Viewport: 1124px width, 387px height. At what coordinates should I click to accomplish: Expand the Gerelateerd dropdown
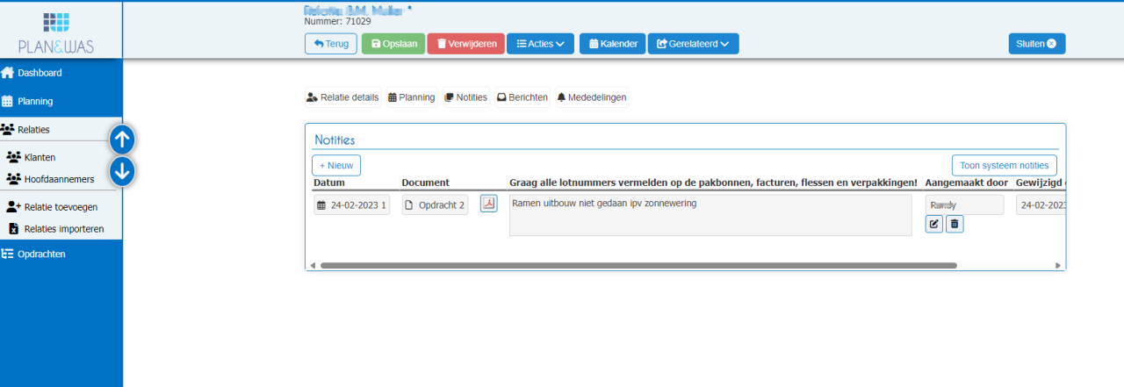coord(693,44)
